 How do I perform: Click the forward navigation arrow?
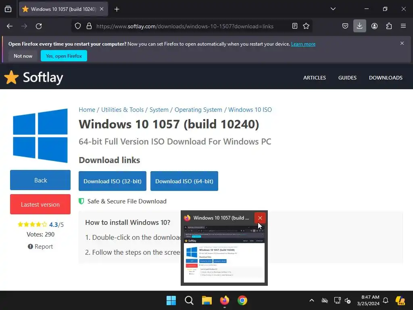(24, 26)
